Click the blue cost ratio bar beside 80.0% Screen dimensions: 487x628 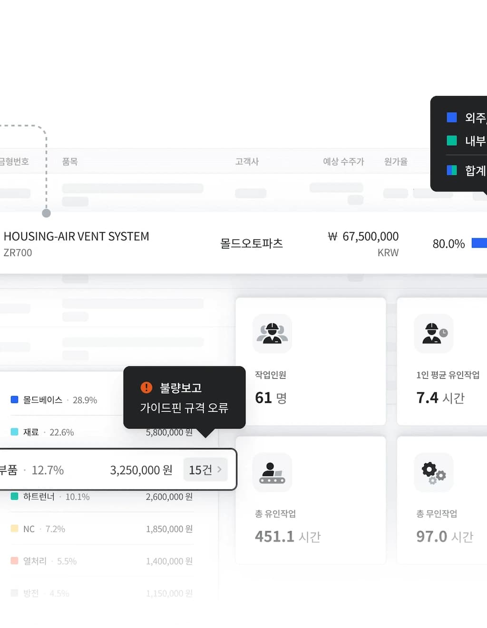click(x=479, y=243)
